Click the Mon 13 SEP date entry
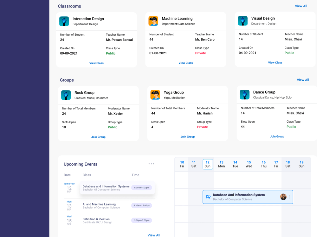Image resolution: width=317 pixels, height=237 pixels. point(69,206)
